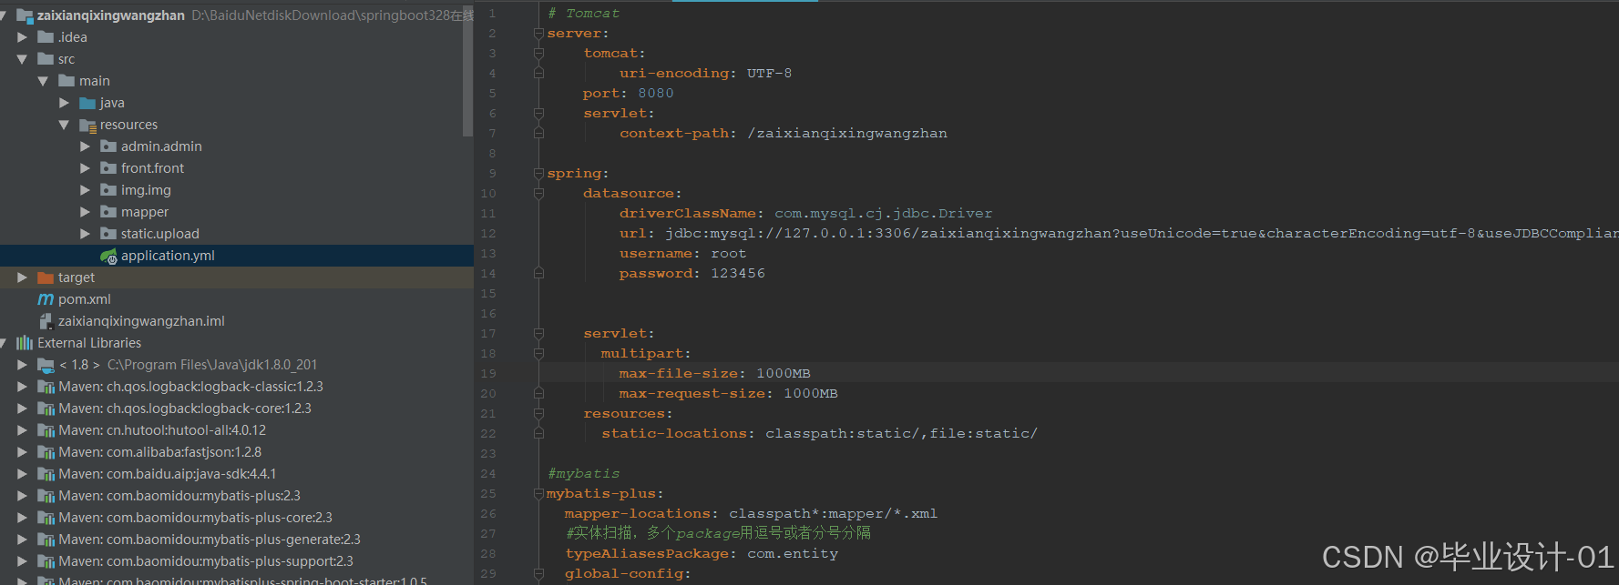Expand the img.img package arrow
Image resolution: width=1619 pixels, height=585 pixels.
click(x=85, y=190)
